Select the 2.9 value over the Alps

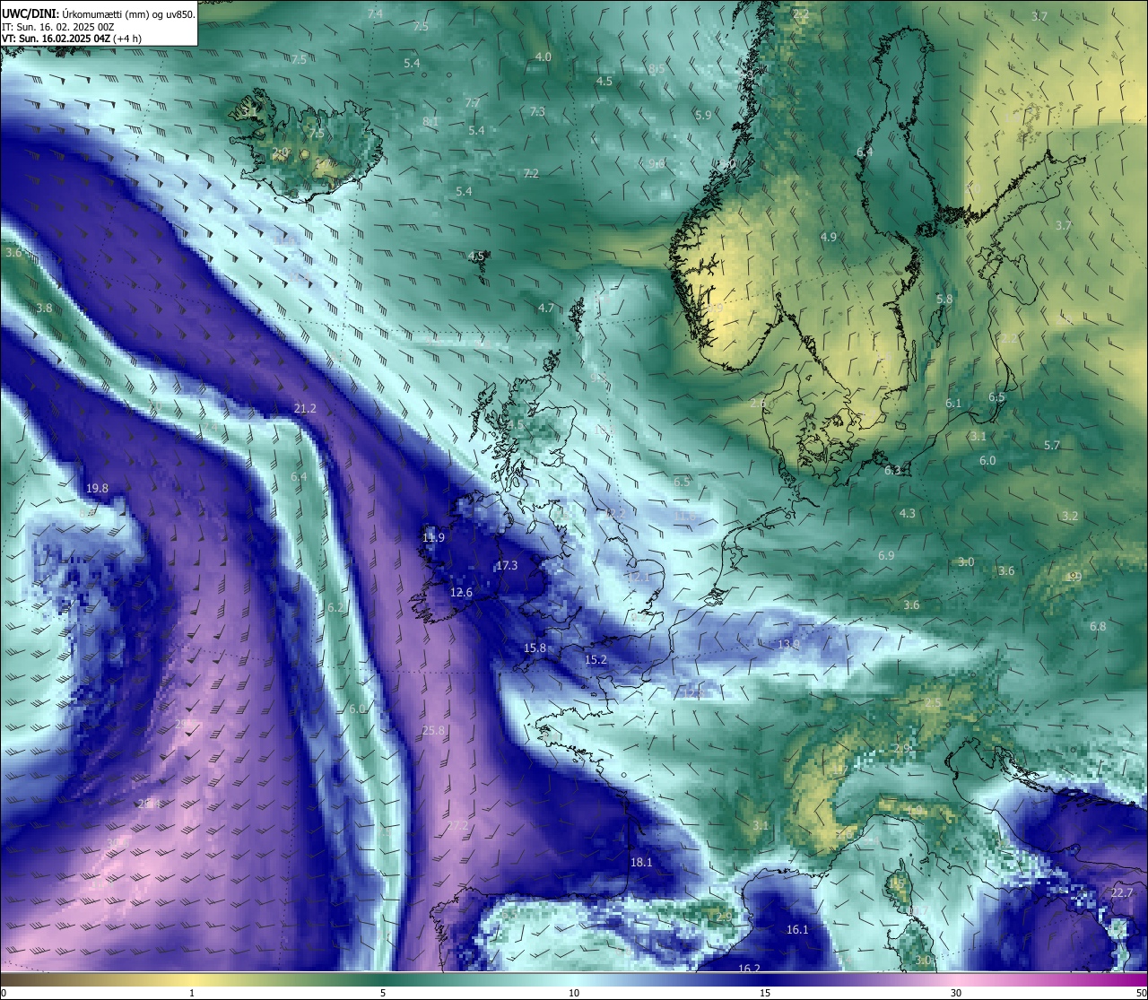[901, 749]
